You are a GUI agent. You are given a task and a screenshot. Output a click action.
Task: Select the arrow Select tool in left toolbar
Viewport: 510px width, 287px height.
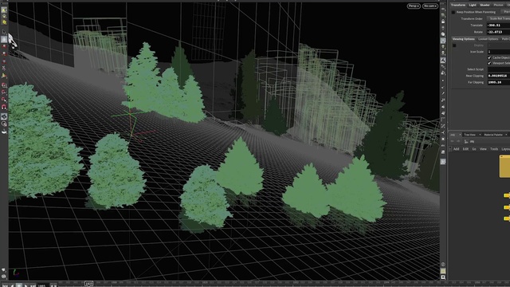coord(4,32)
